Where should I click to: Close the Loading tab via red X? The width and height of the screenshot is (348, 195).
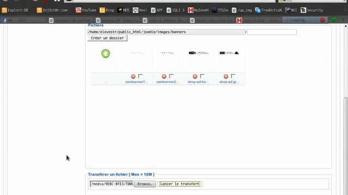(322, 20)
